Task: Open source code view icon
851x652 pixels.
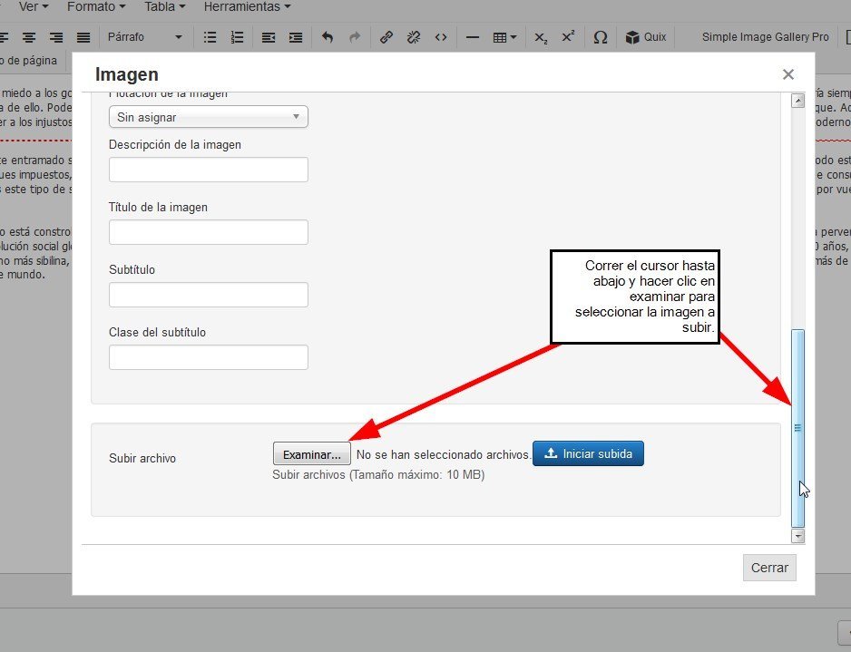Action: tap(441, 37)
